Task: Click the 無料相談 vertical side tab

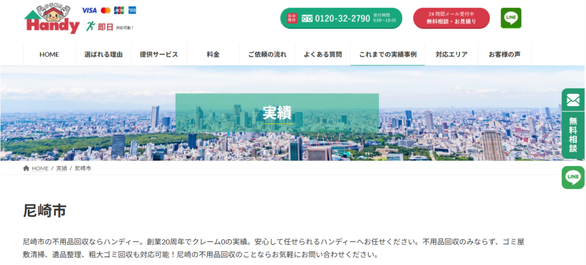Action: pos(573,135)
